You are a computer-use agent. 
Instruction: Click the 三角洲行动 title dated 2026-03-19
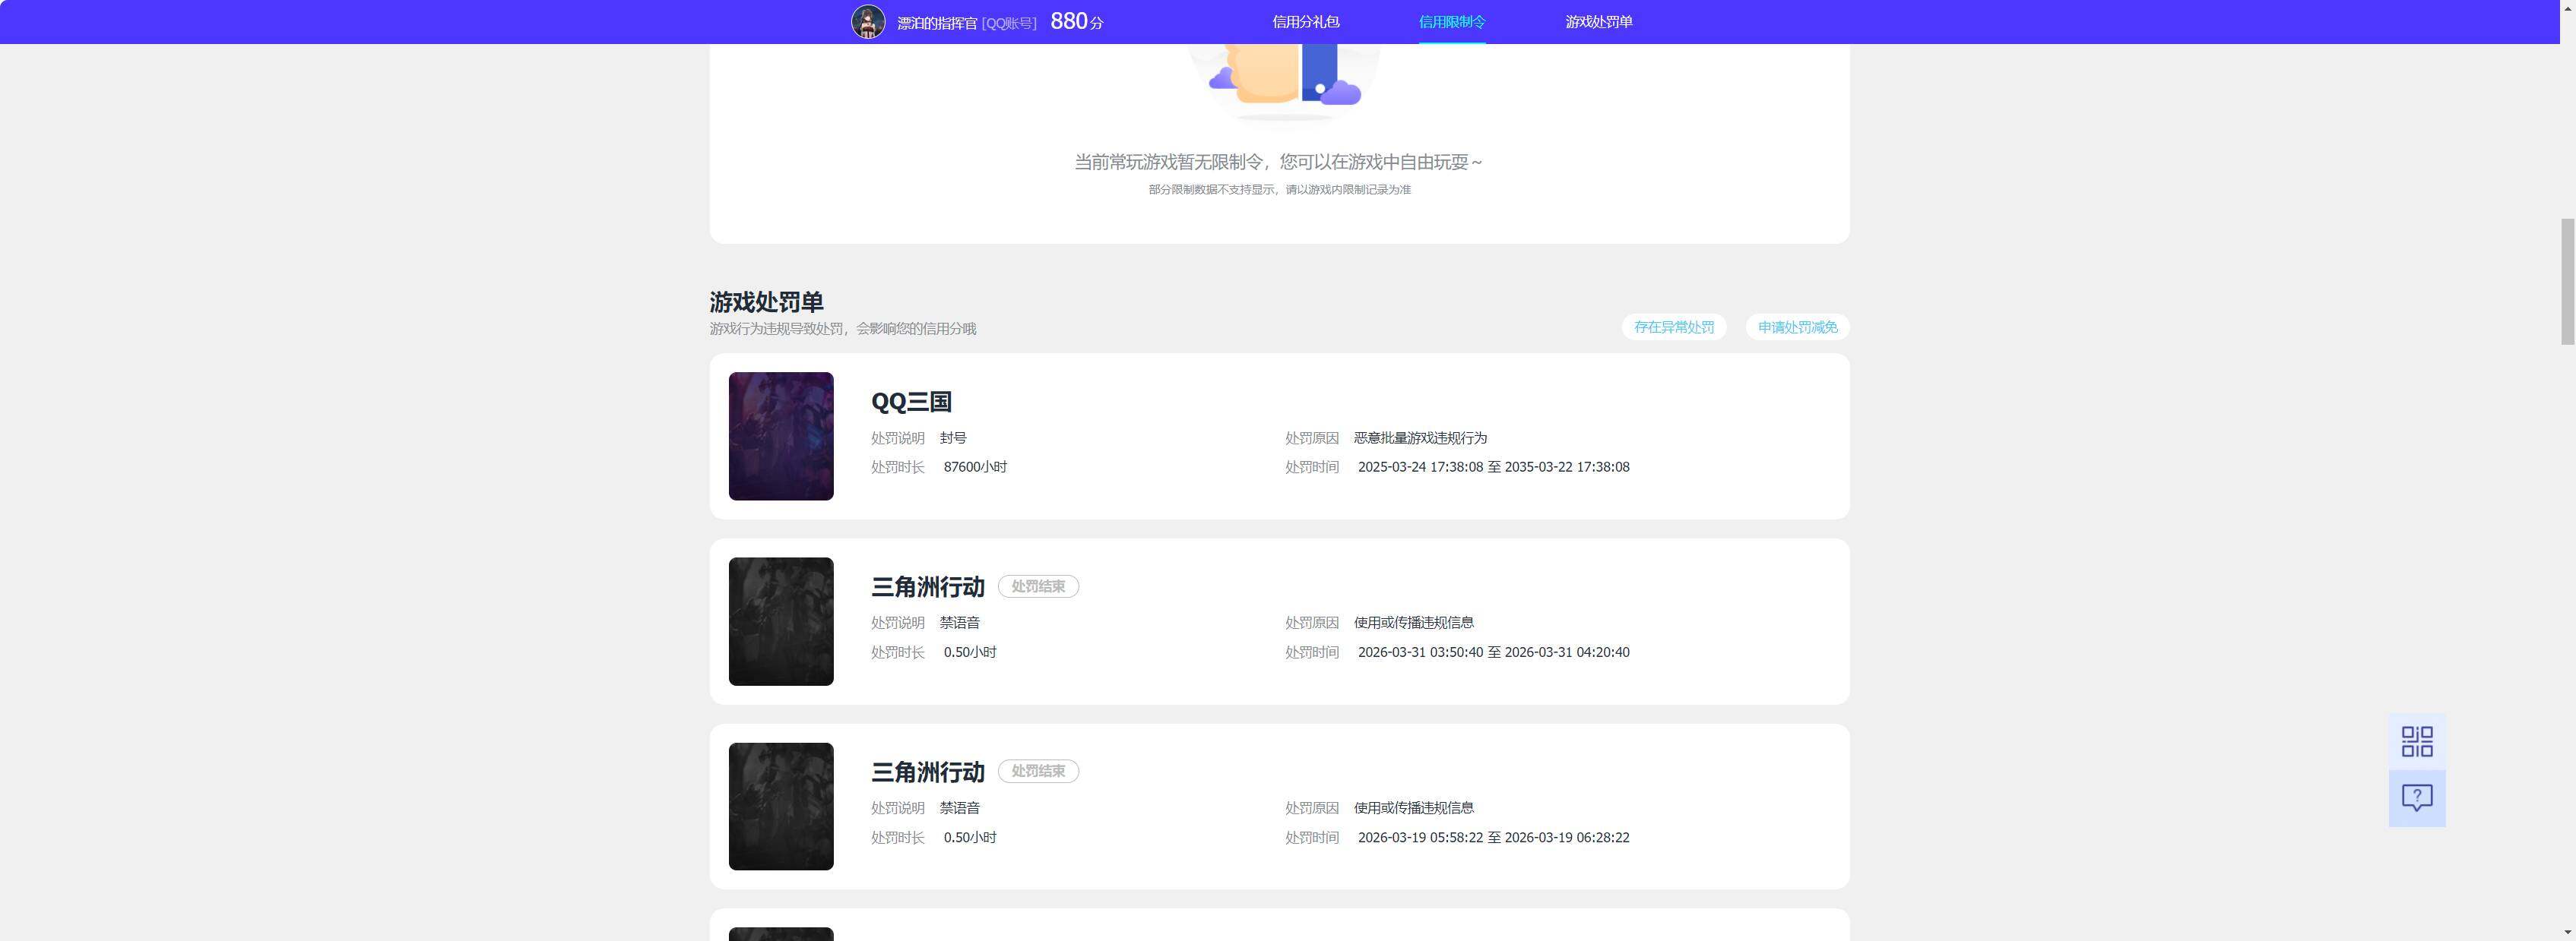(x=928, y=771)
